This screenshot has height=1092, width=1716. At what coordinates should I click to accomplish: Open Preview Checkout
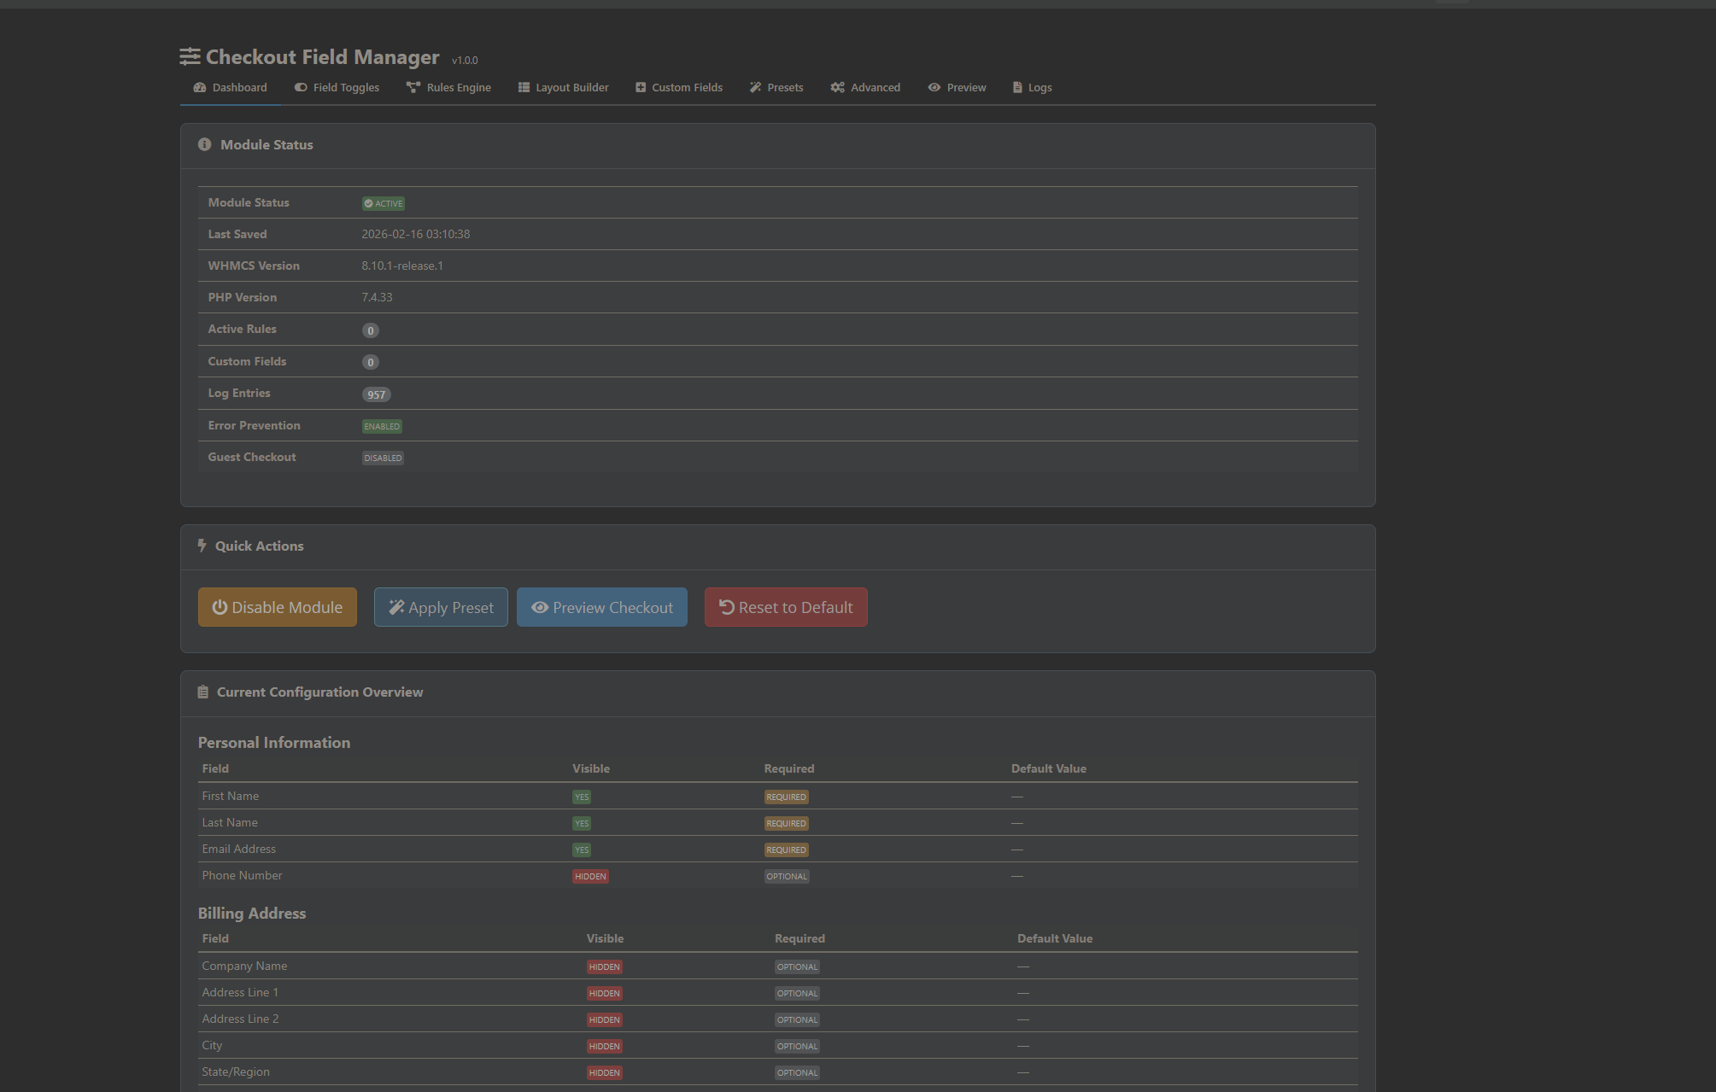click(x=601, y=607)
